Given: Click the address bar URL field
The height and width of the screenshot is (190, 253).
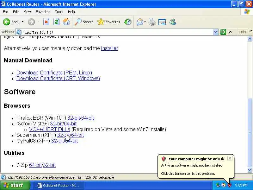Looking at the screenshot, I should click(117, 32).
